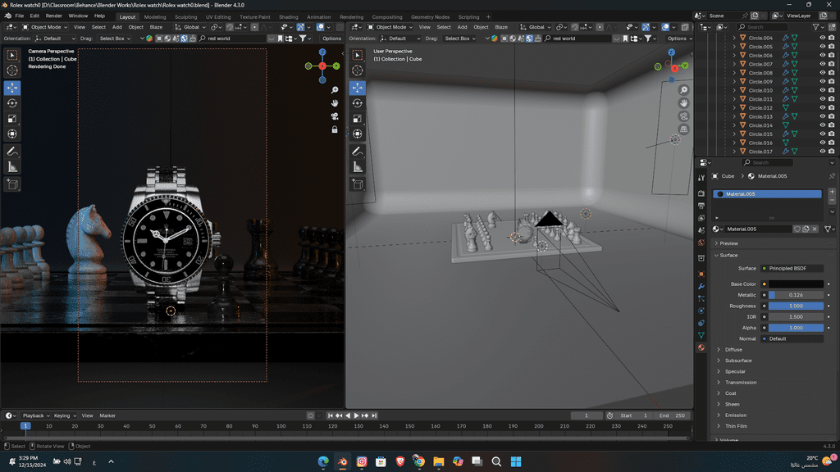Select the Rotate tool in left viewport toolbar
The height and width of the screenshot is (472, 840).
[x=12, y=103]
